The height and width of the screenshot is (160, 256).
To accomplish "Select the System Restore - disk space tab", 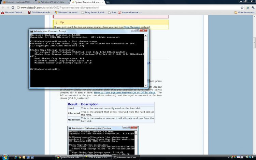I will [x=88, y=2].
